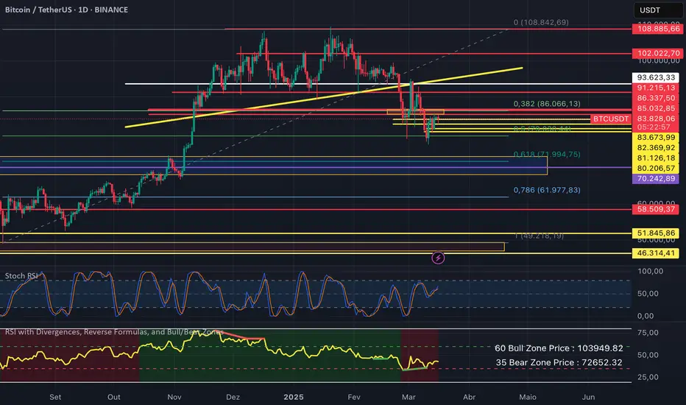
Task: Select the yellow 51.845,86 price label
Action: click(x=655, y=233)
